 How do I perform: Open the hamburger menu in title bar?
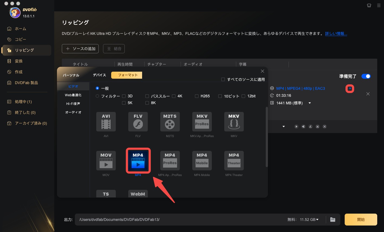click(x=379, y=5)
